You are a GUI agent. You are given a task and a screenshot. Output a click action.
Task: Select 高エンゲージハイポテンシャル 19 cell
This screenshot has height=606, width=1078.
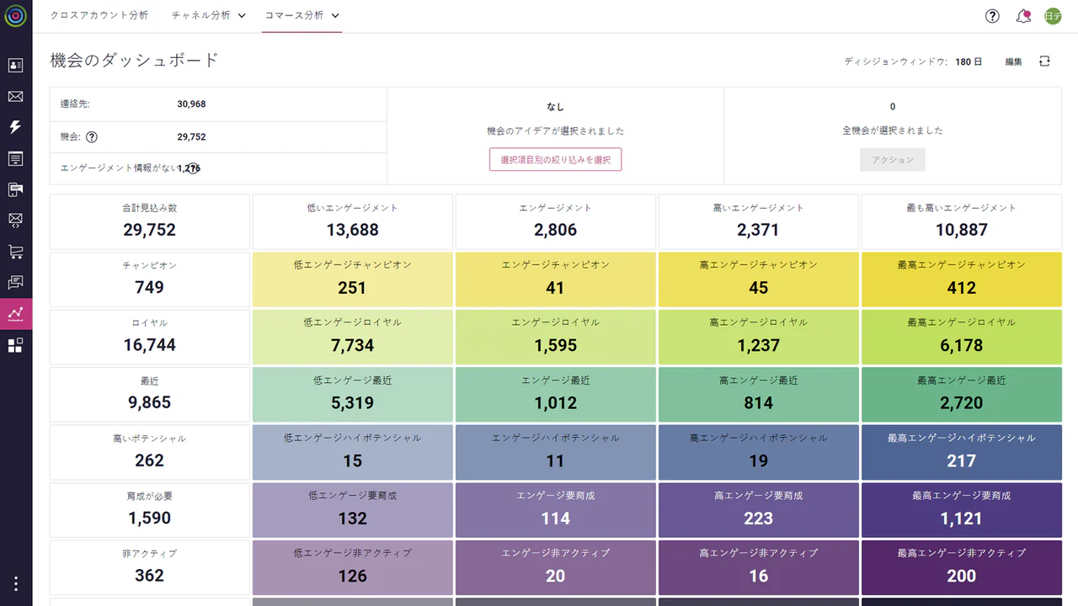coord(759,452)
